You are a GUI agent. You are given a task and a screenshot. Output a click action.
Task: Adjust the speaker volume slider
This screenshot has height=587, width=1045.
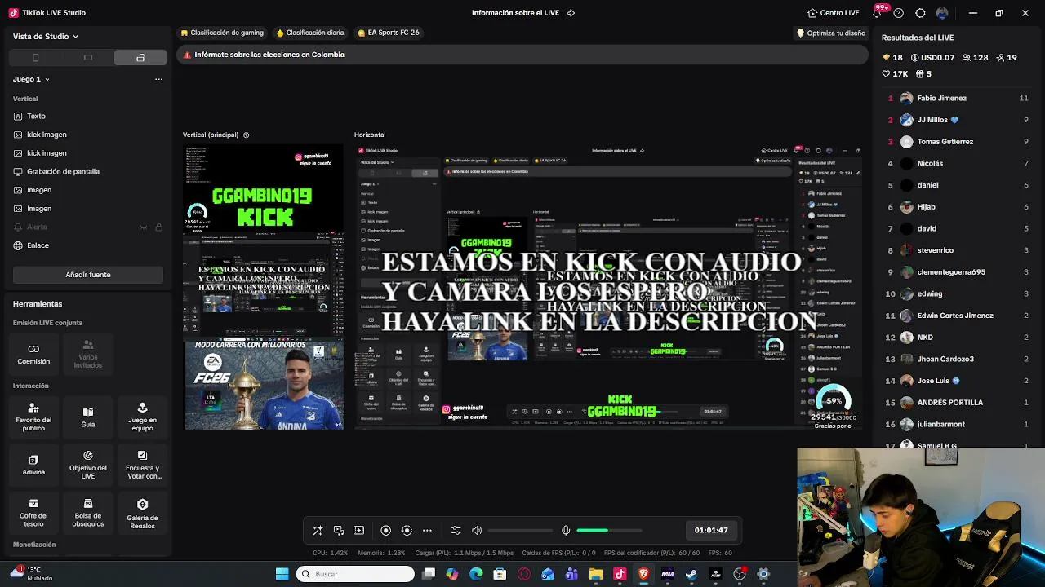point(519,530)
